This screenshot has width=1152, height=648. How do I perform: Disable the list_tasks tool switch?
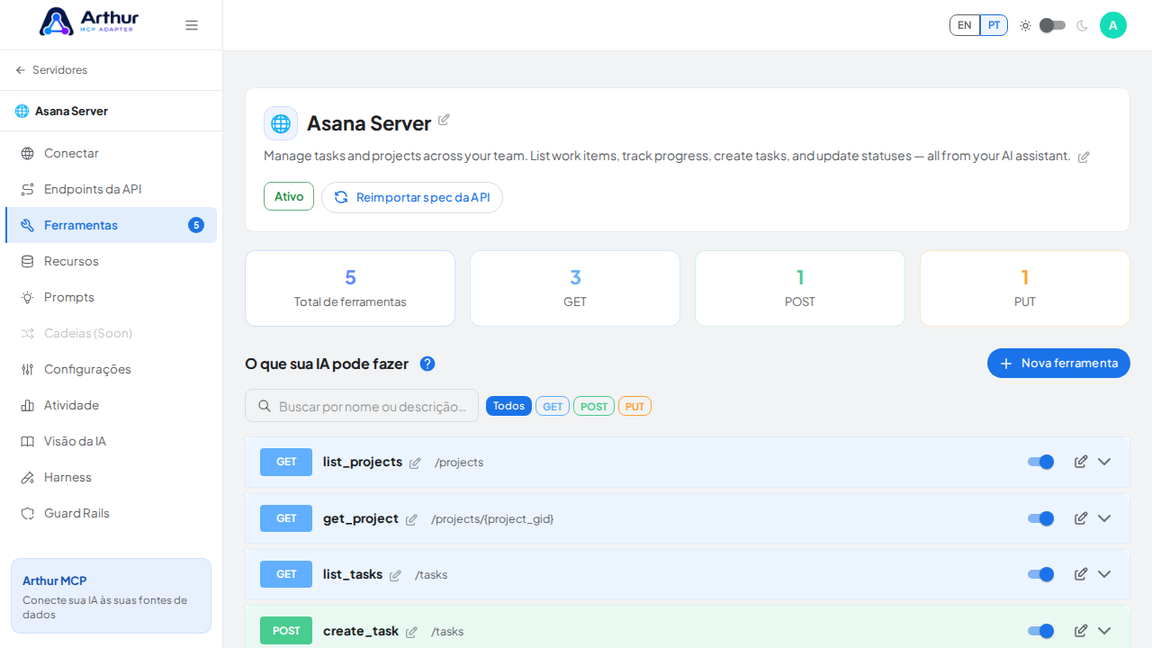pyautogui.click(x=1041, y=574)
